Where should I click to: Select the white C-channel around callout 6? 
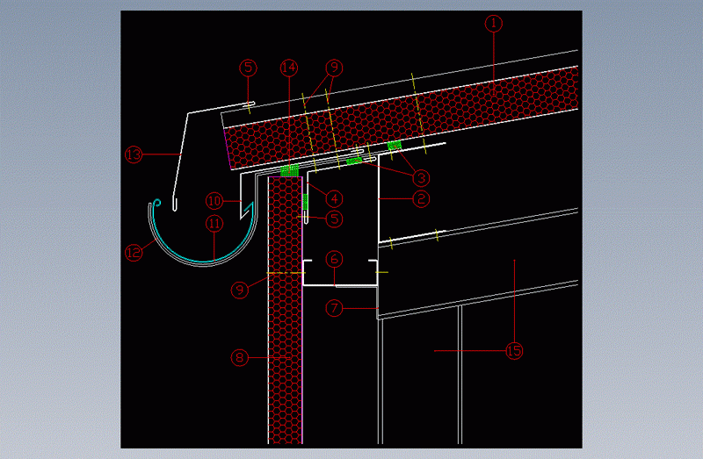[341, 283]
